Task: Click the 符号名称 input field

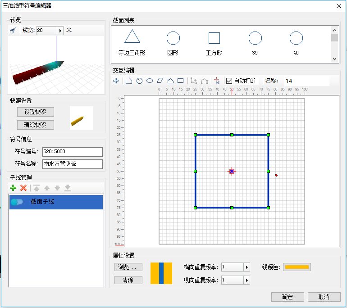Action: 73,164
